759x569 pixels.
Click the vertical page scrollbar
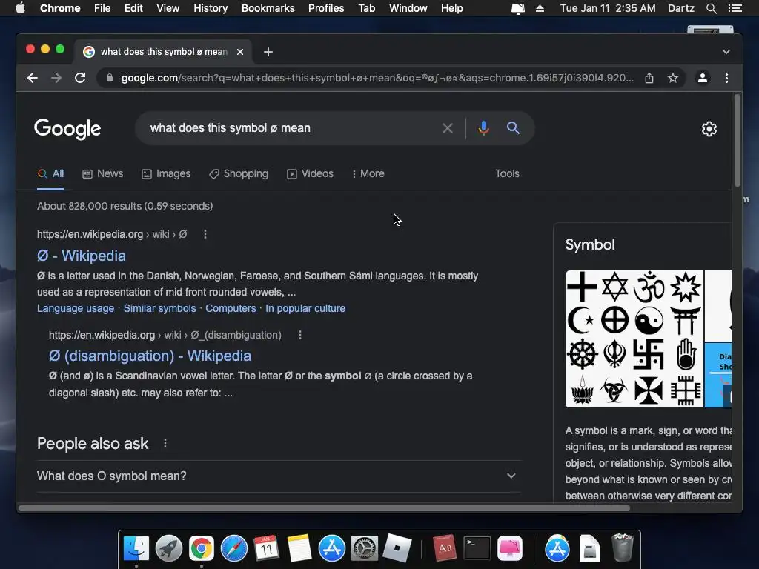pos(738,140)
